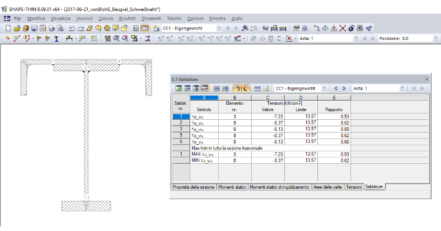Create a new file with the blank-page icon
The height and width of the screenshot is (231, 441).
click(8, 28)
